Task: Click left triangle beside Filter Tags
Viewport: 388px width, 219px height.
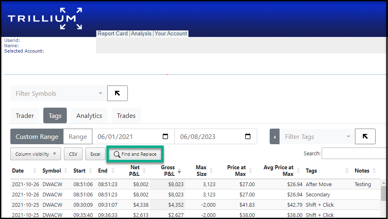Action: pyautogui.click(x=274, y=136)
